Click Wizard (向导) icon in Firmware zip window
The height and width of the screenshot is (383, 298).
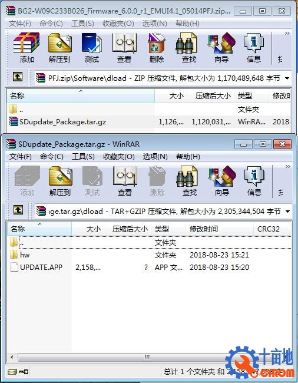pyautogui.click(x=221, y=48)
